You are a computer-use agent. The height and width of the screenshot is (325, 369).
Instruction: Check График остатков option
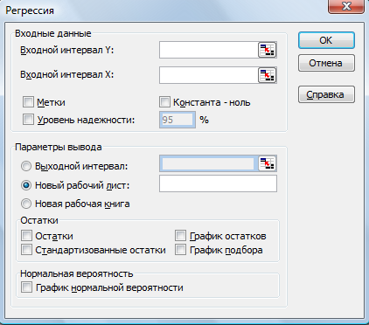pos(180,236)
